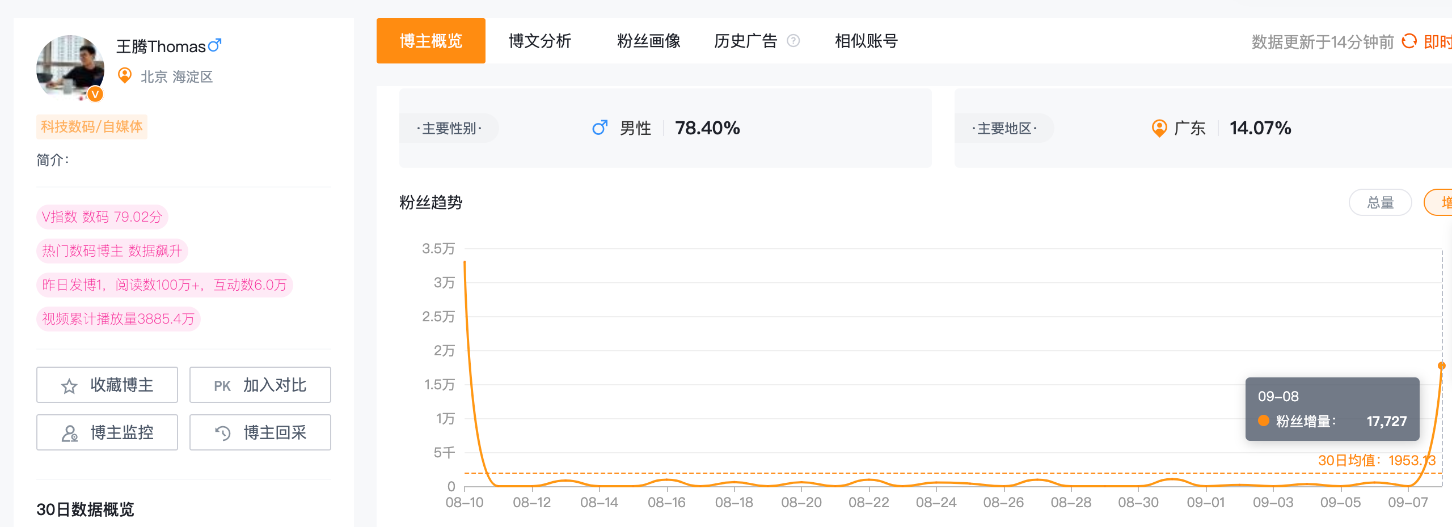Image resolution: width=1452 pixels, height=527 pixels.
Task: Click the location pin beside 广东
Action: click(x=1159, y=128)
